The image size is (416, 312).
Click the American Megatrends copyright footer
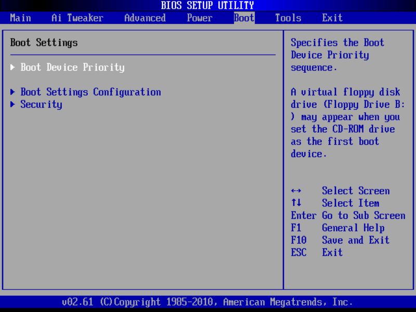point(208,302)
